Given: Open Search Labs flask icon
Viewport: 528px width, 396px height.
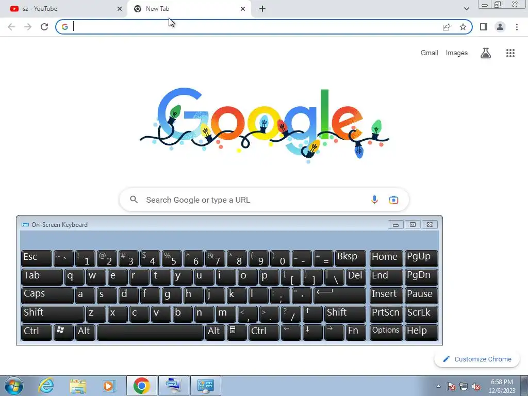Looking at the screenshot, I should click(x=486, y=53).
